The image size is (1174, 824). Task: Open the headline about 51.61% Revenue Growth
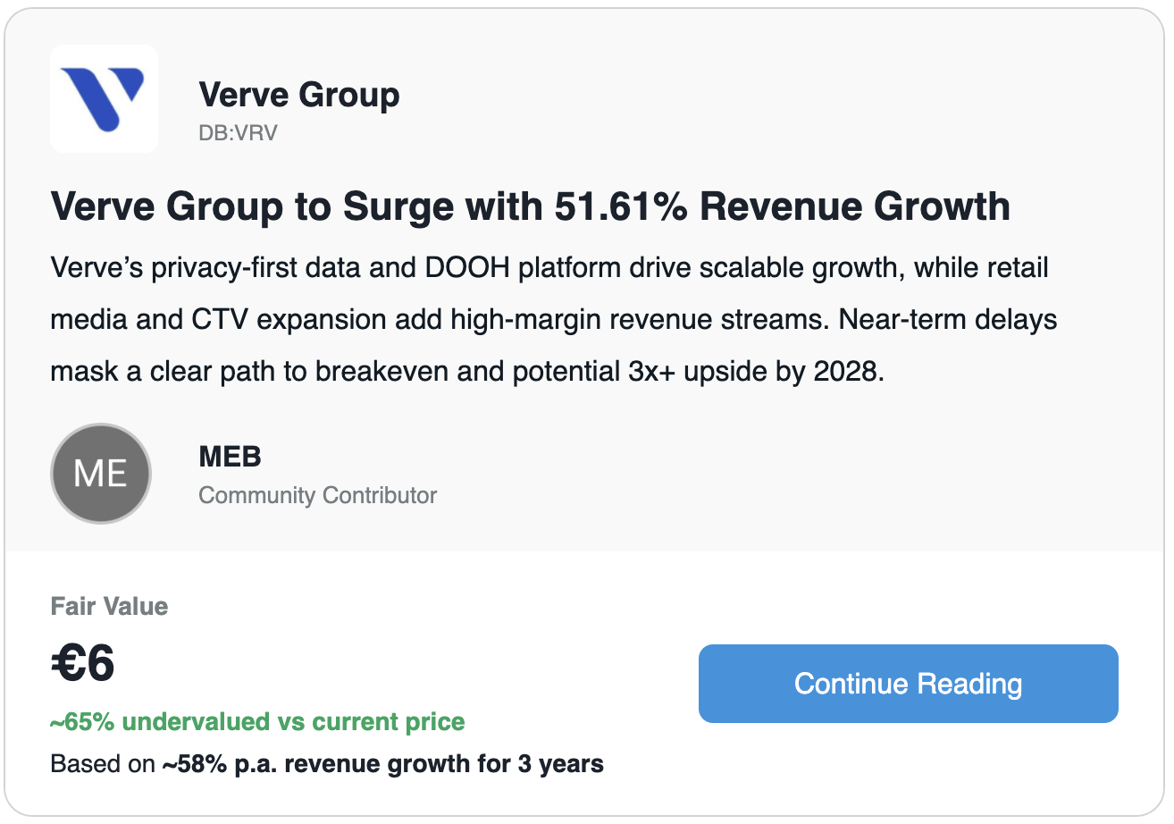tap(530, 206)
